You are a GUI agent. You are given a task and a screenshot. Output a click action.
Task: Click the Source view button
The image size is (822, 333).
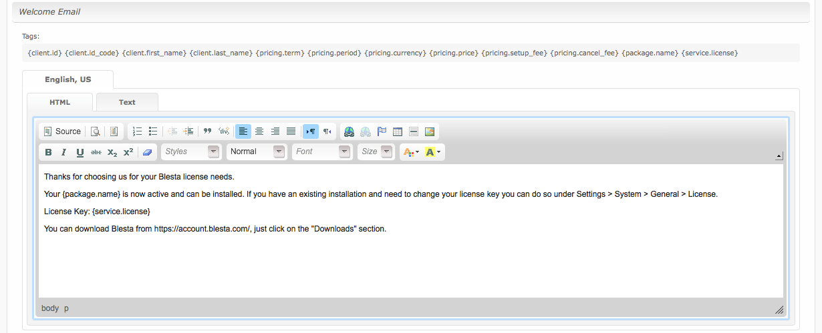61,131
